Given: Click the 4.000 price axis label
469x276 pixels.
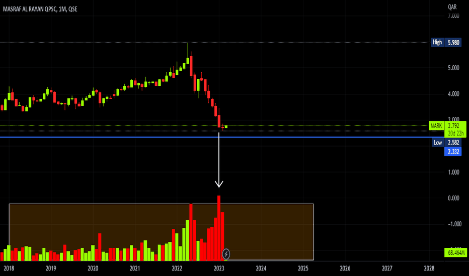Looking at the screenshot, I should pyautogui.click(x=453, y=94).
